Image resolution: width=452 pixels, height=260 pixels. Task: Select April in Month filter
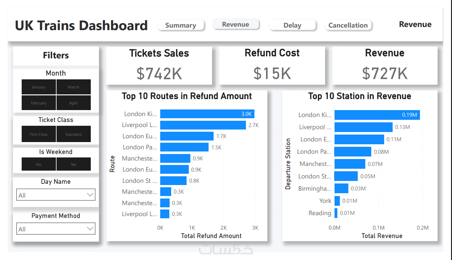(x=74, y=103)
